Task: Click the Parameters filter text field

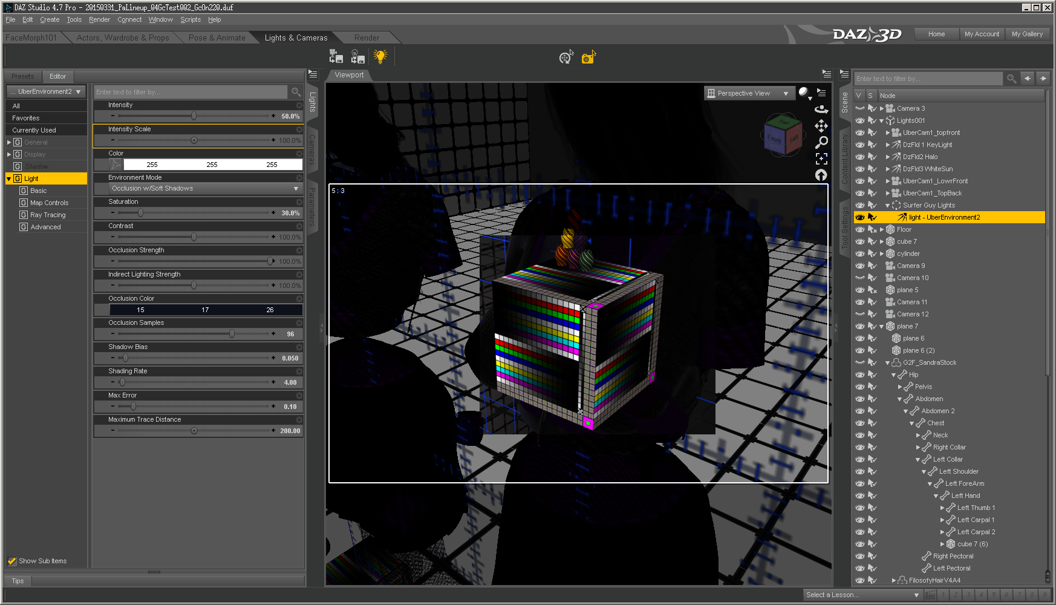Action: coord(191,92)
